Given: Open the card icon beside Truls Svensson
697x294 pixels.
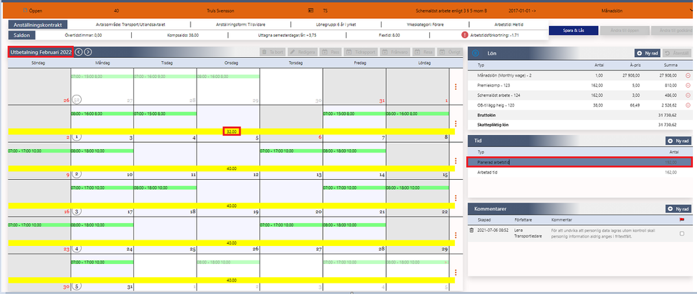Looking at the screenshot, I should pyautogui.click(x=311, y=10).
